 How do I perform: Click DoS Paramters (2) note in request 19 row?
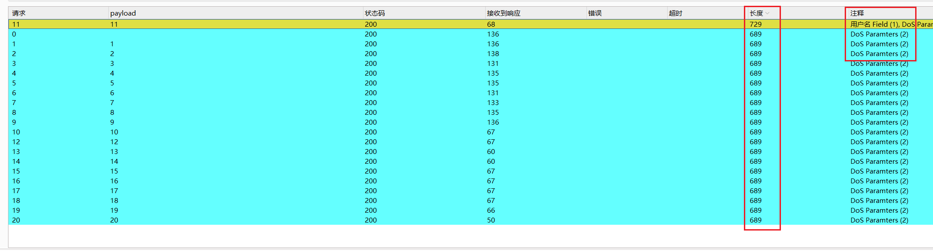pos(879,210)
